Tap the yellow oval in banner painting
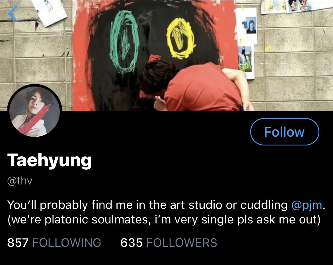Image resolution: width=333 pixels, height=265 pixels. [x=181, y=38]
